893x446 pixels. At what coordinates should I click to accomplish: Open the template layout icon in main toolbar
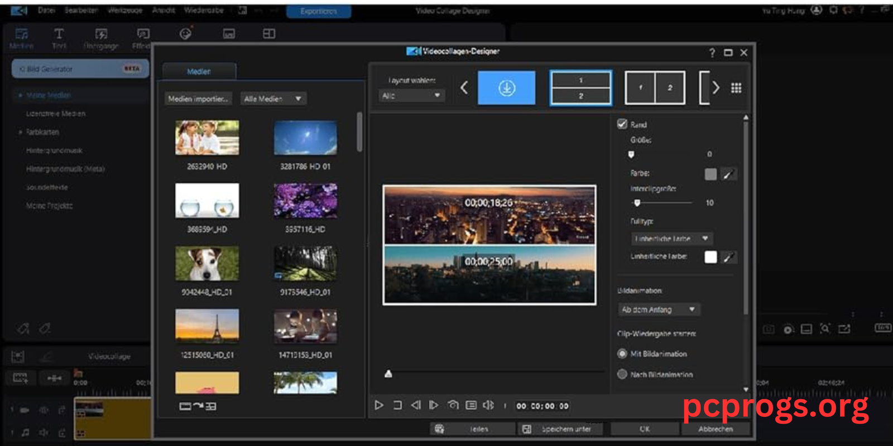(269, 34)
